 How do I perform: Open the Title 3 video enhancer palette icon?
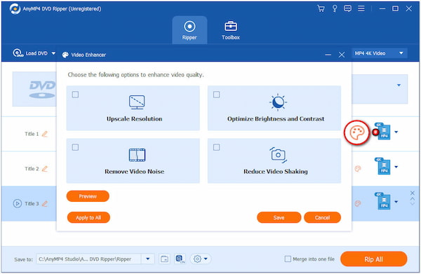[x=358, y=203]
